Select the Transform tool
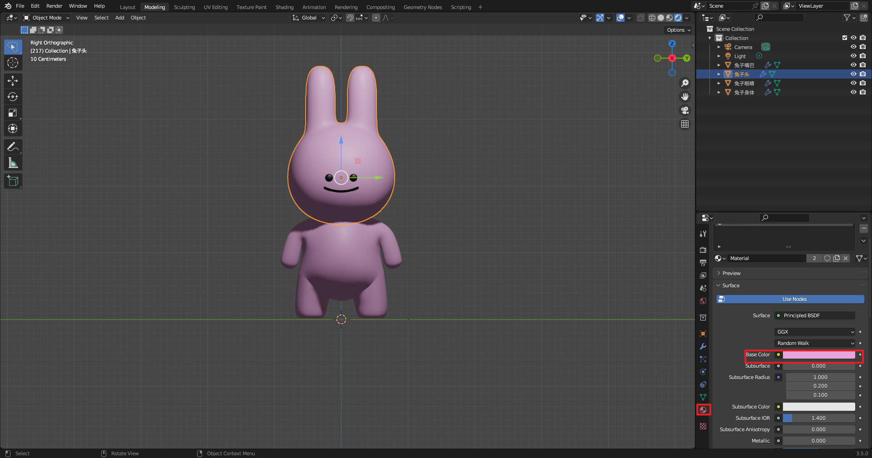This screenshot has width=872, height=458. (x=13, y=128)
